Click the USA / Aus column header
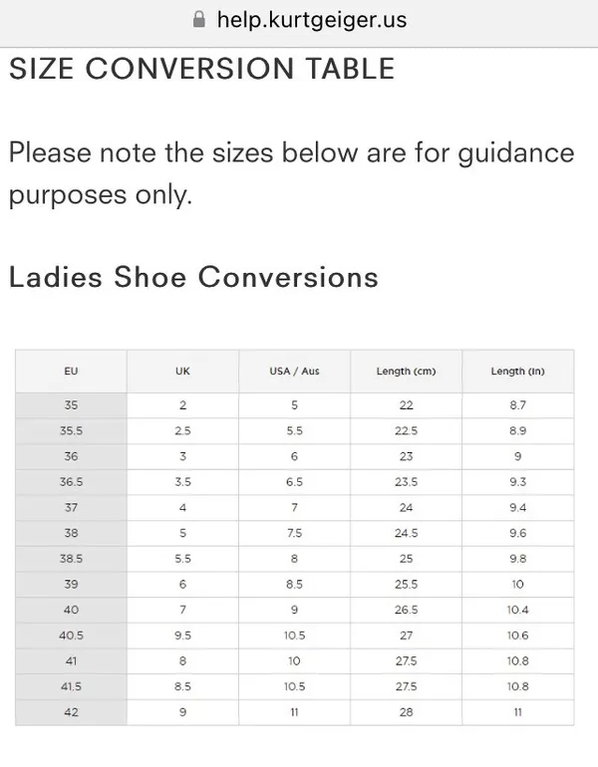Viewport: 598px width, 767px height. pos(295,372)
